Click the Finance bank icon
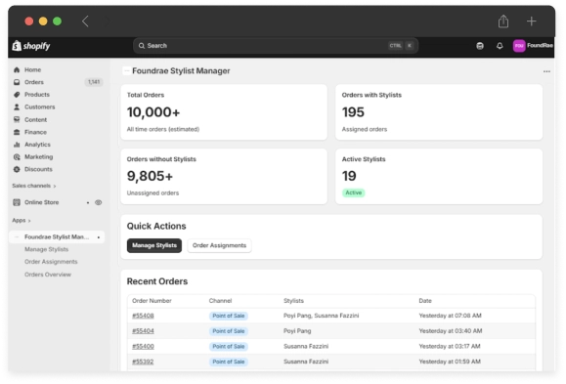The image size is (566, 384). [x=17, y=132]
